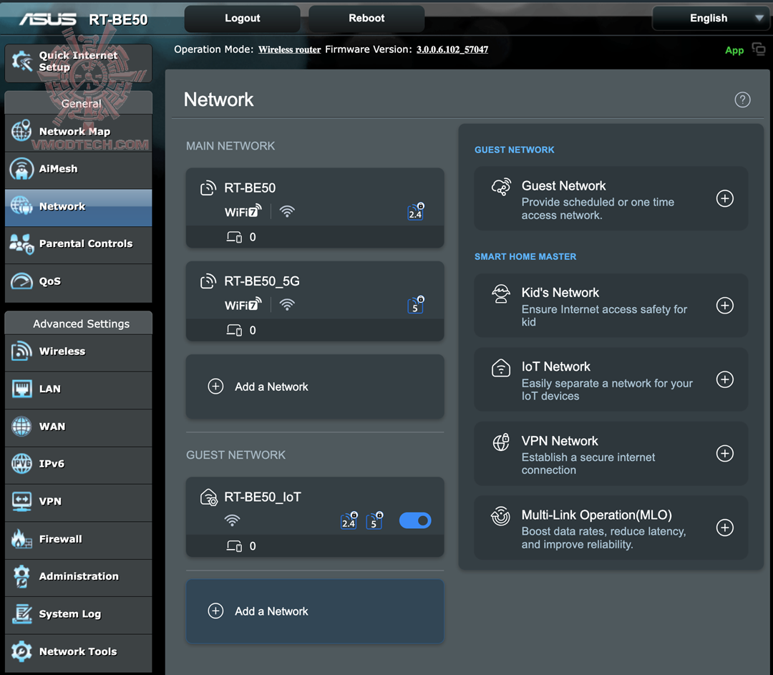Open the Firewall menu item
Image resolution: width=773 pixels, height=675 pixels.
coord(79,540)
